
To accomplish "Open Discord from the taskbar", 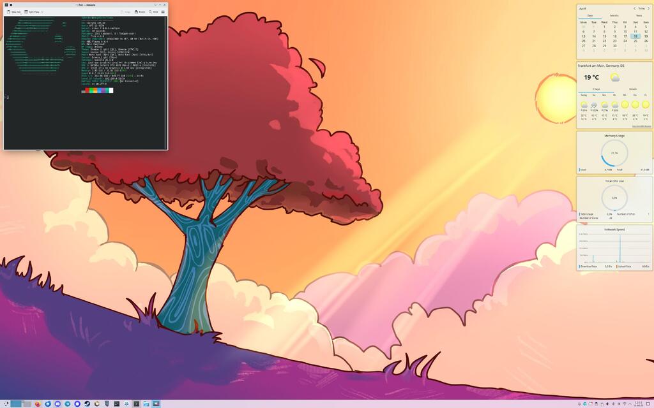I will pos(57,404).
